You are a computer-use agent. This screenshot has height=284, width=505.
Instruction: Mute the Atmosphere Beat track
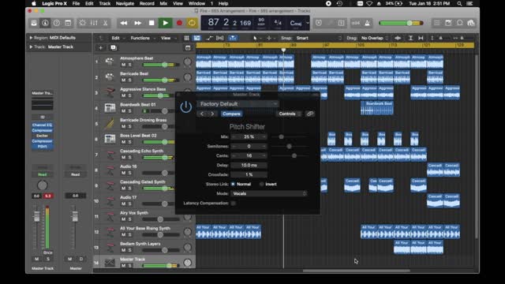coord(123,65)
